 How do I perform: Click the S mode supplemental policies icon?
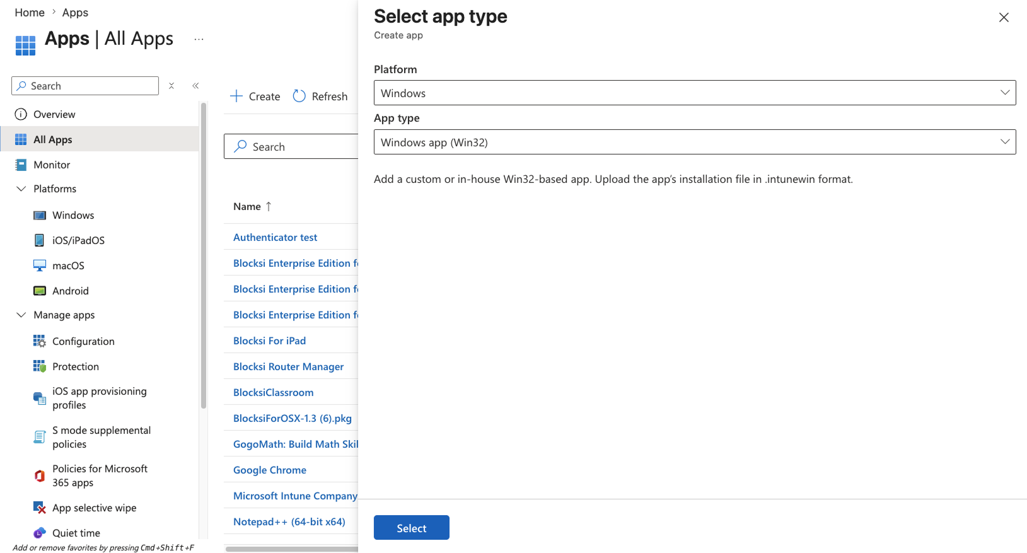[x=40, y=437]
